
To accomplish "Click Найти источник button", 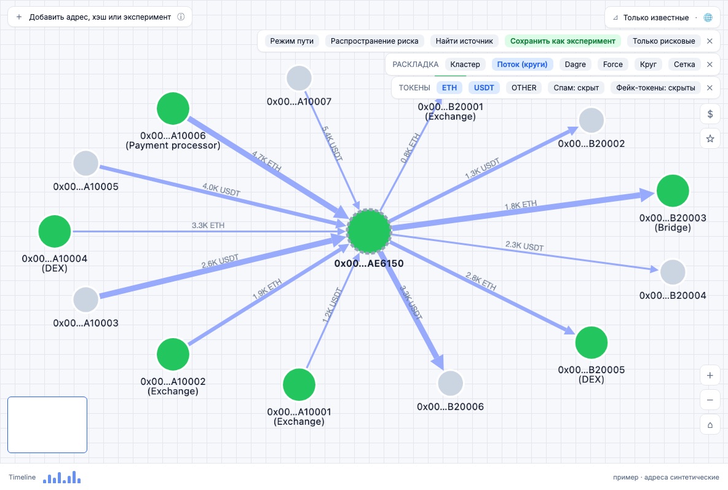I will tap(464, 41).
